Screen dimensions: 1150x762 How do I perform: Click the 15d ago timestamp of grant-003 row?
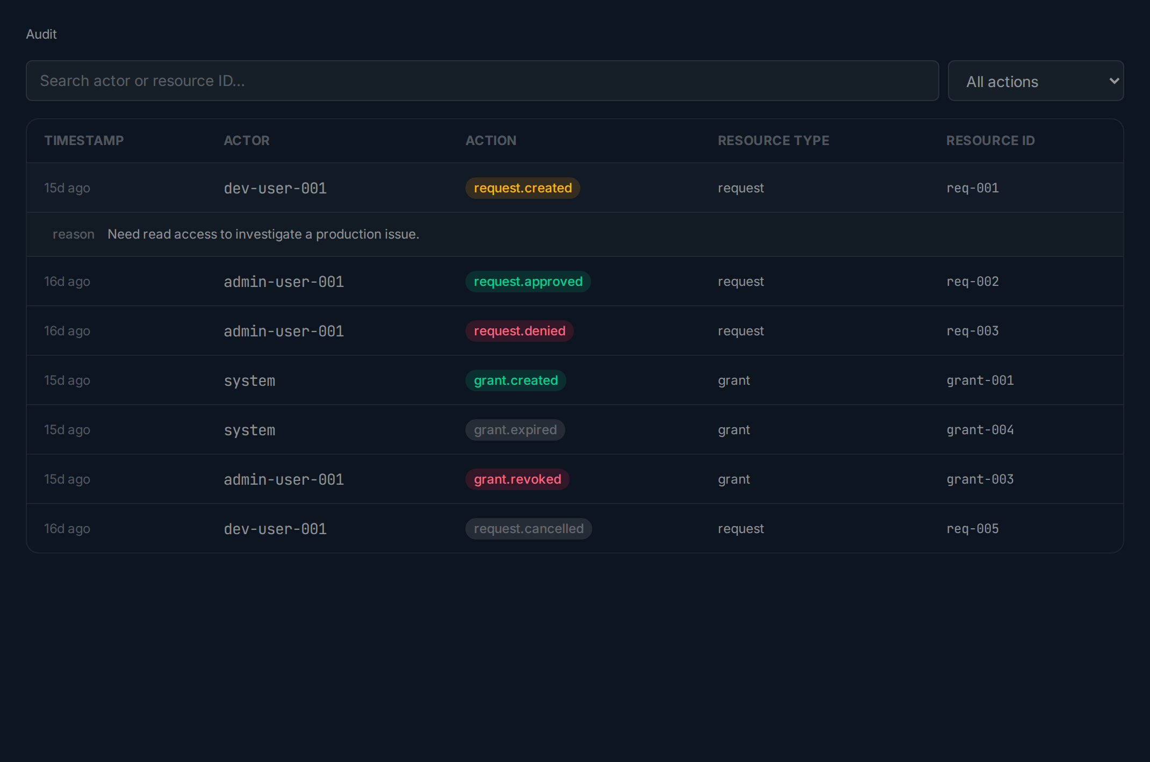tap(67, 479)
